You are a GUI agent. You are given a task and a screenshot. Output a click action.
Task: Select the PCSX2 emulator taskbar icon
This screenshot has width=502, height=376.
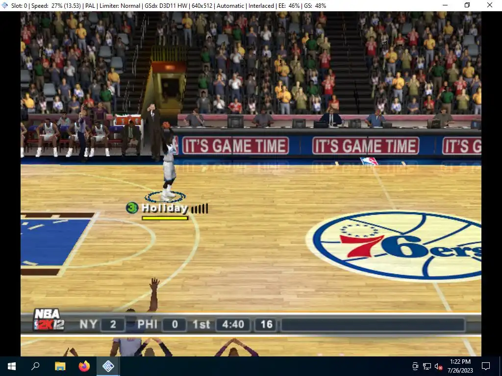tap(108, 366)
